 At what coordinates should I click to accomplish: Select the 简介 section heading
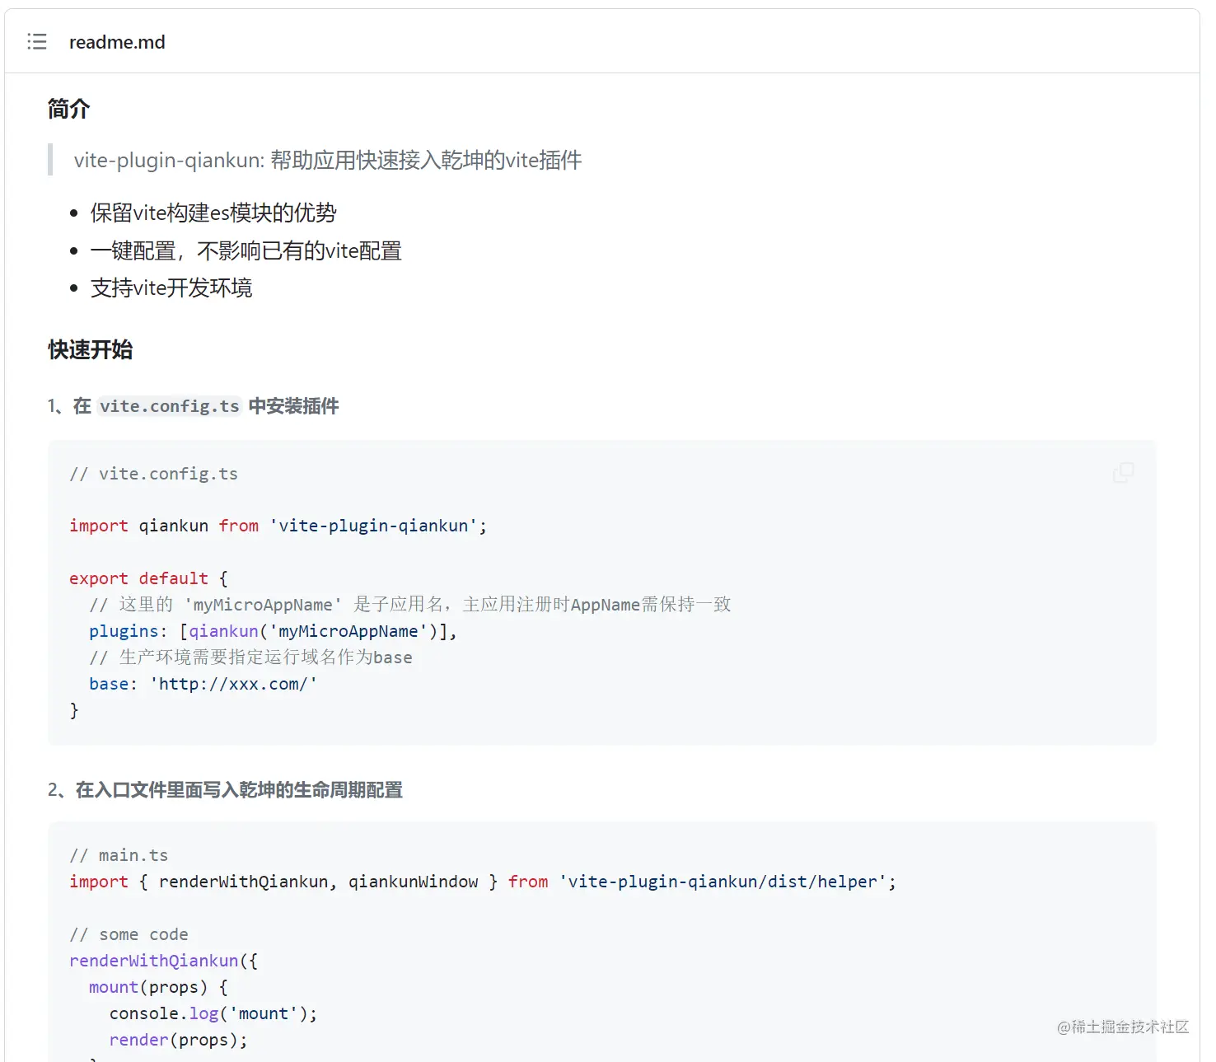(68, 109)
